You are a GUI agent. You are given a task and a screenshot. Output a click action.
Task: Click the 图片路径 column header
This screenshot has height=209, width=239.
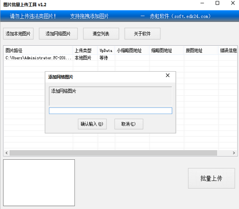[38, 50]
